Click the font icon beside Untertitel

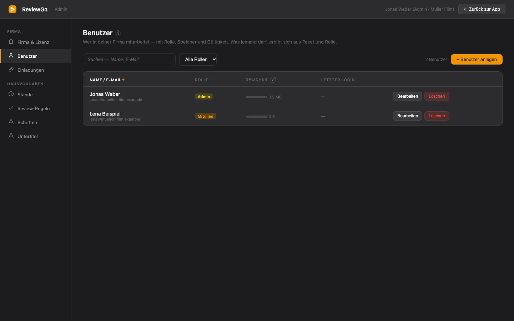11,136
